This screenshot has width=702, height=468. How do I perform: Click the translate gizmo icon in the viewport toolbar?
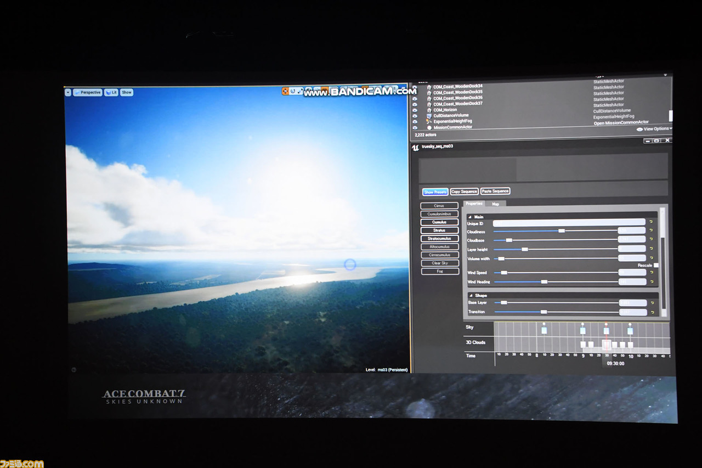point(286,91)
